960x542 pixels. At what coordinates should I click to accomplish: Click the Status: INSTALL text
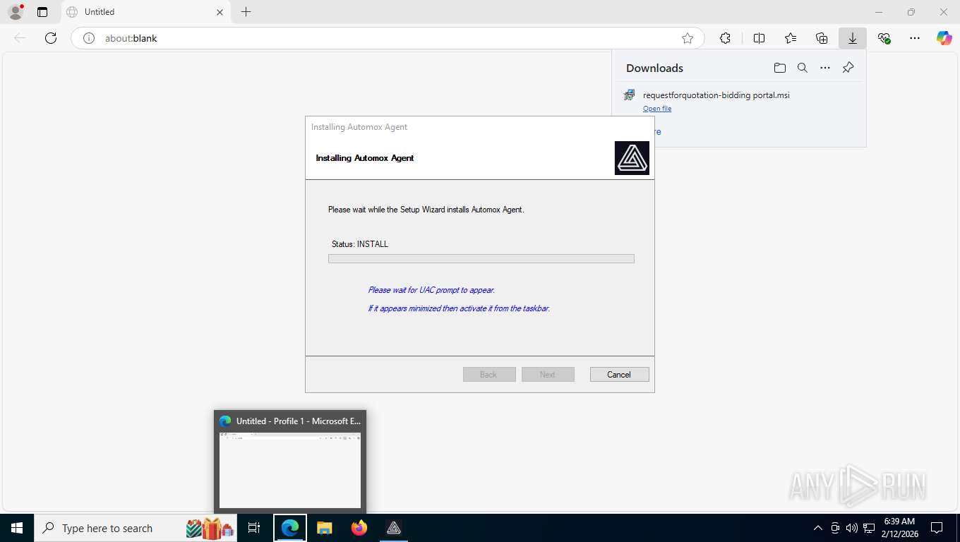click(360, 244)
